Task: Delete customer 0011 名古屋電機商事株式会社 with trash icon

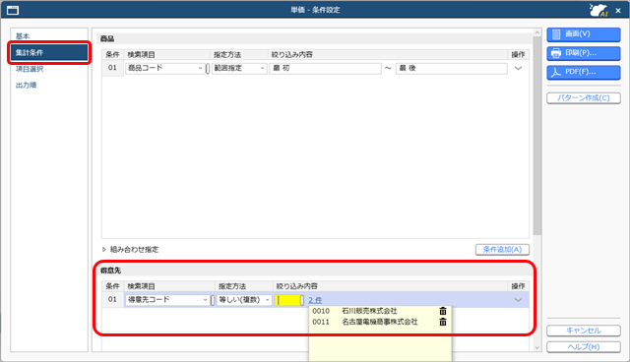Action: 443,322
